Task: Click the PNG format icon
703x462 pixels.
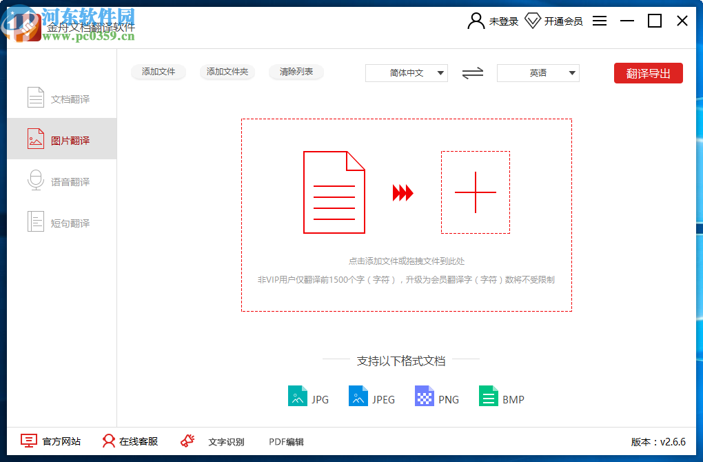Action: point(422,396)
